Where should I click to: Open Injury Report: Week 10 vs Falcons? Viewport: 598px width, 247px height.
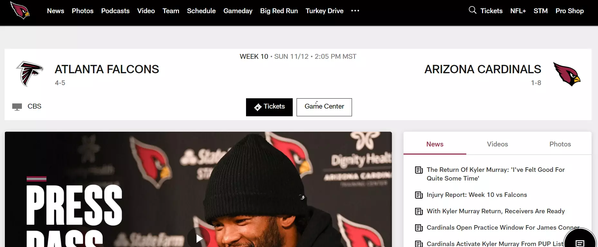[x=477, y=195]
